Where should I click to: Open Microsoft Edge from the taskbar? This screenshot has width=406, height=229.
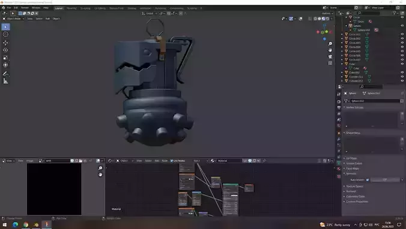click(15, 225)
